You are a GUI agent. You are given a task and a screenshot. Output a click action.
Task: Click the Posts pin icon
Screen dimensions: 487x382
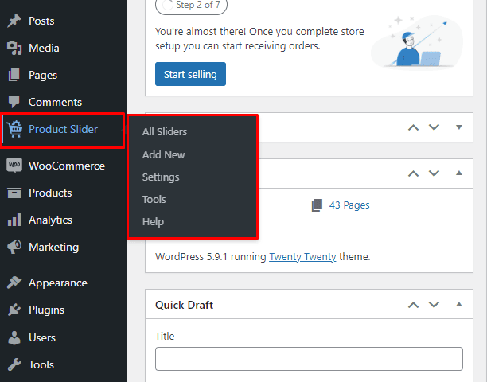(14, 21)
